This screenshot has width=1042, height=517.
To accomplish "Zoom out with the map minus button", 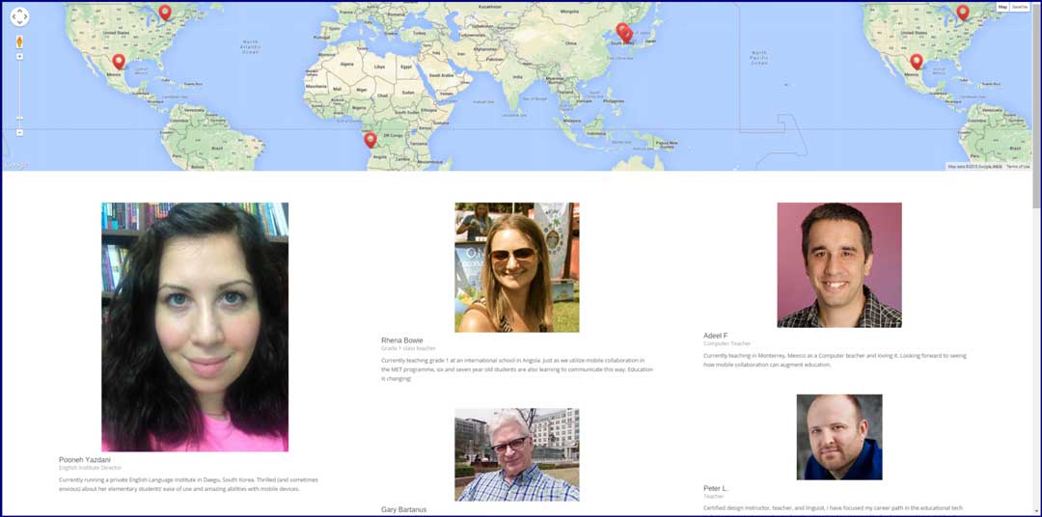I will [x=19, y=132].
